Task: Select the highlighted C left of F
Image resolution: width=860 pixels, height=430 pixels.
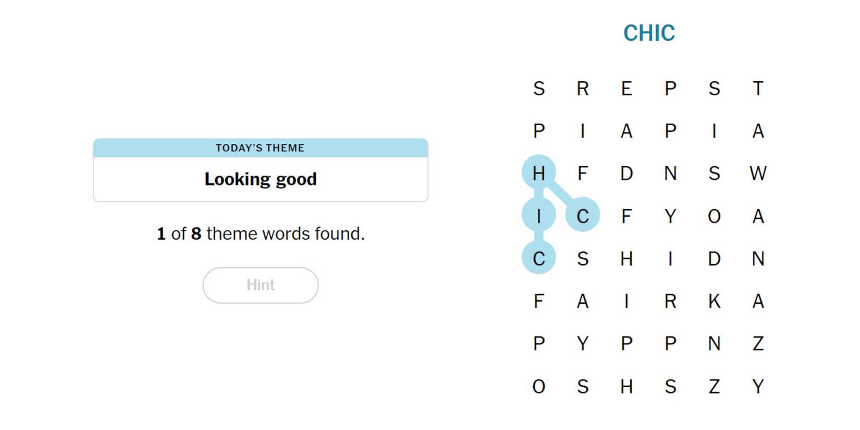Action: 583,215
